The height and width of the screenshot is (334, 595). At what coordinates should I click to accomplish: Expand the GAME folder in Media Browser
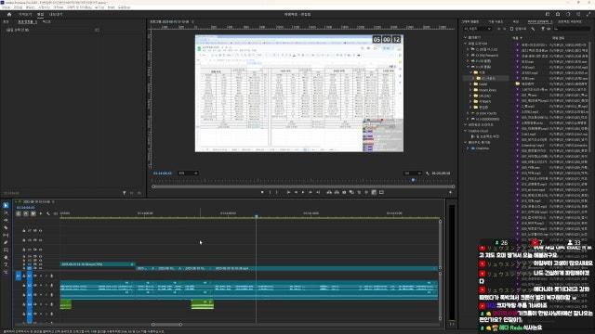coord(470,84)
